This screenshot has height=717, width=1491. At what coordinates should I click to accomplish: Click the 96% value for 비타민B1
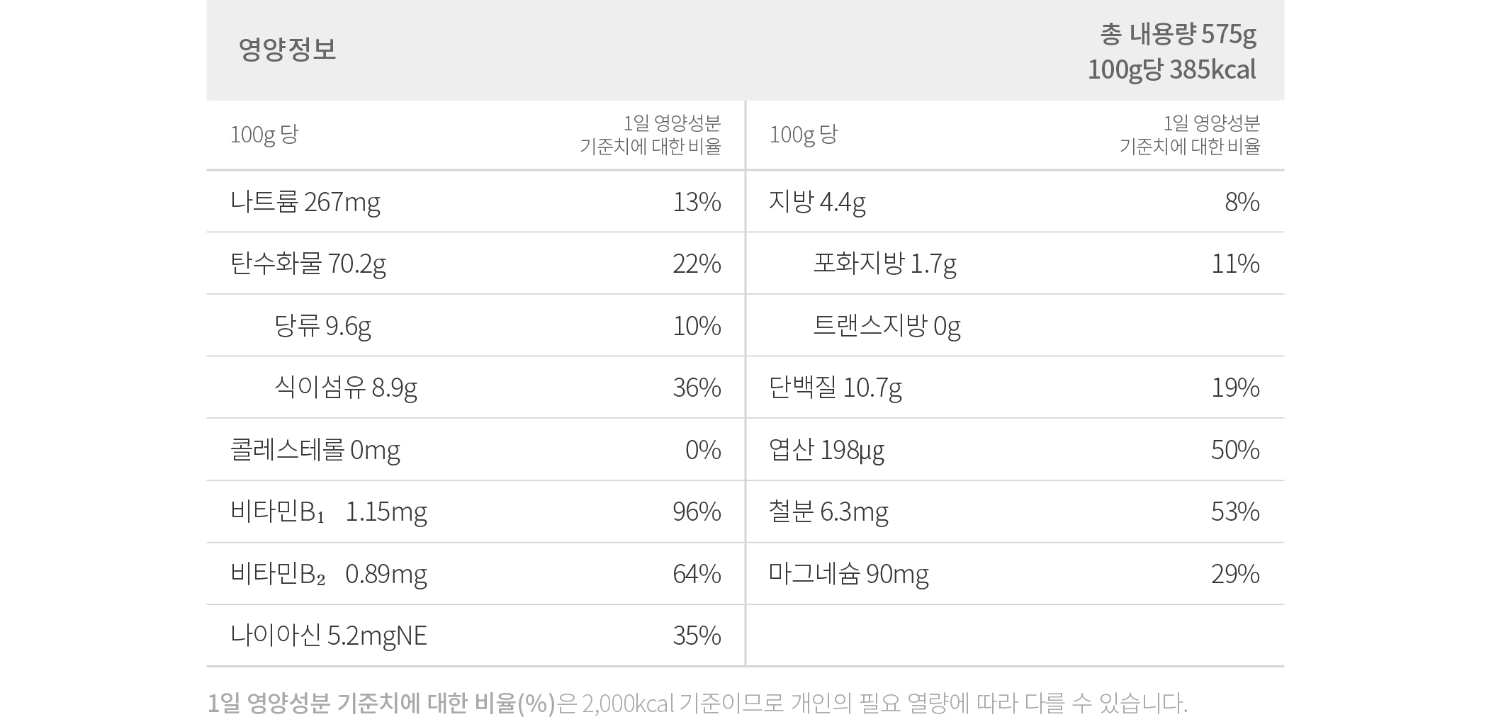point(697,512)
